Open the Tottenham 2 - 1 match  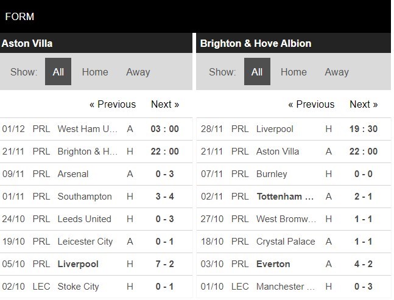(x=364, y=197)
